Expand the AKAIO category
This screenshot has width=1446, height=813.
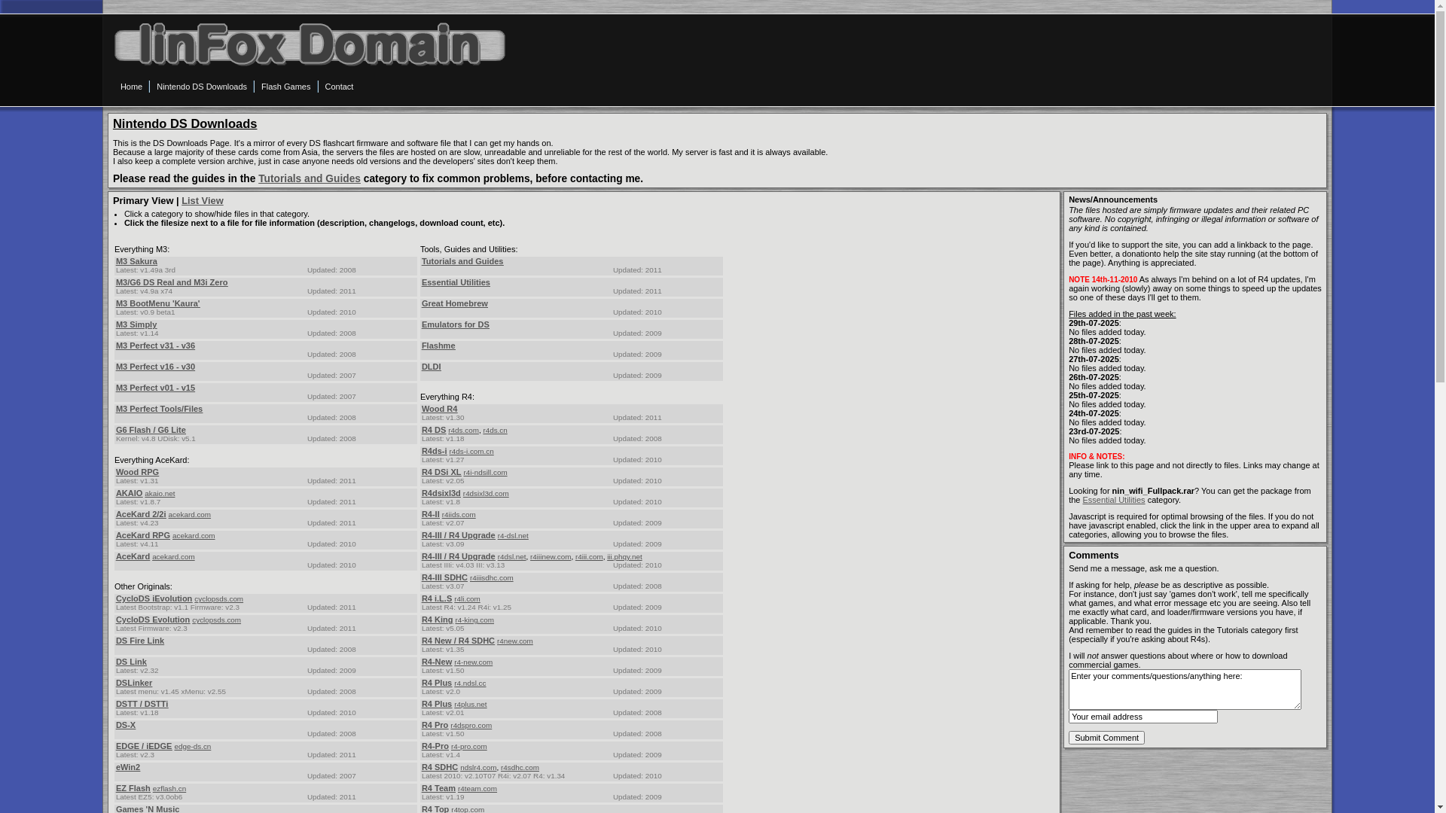129,493
